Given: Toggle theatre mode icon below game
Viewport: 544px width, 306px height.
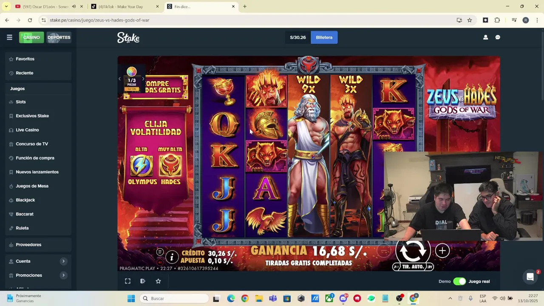Looking at the screenshot, I should click(143, 281).
